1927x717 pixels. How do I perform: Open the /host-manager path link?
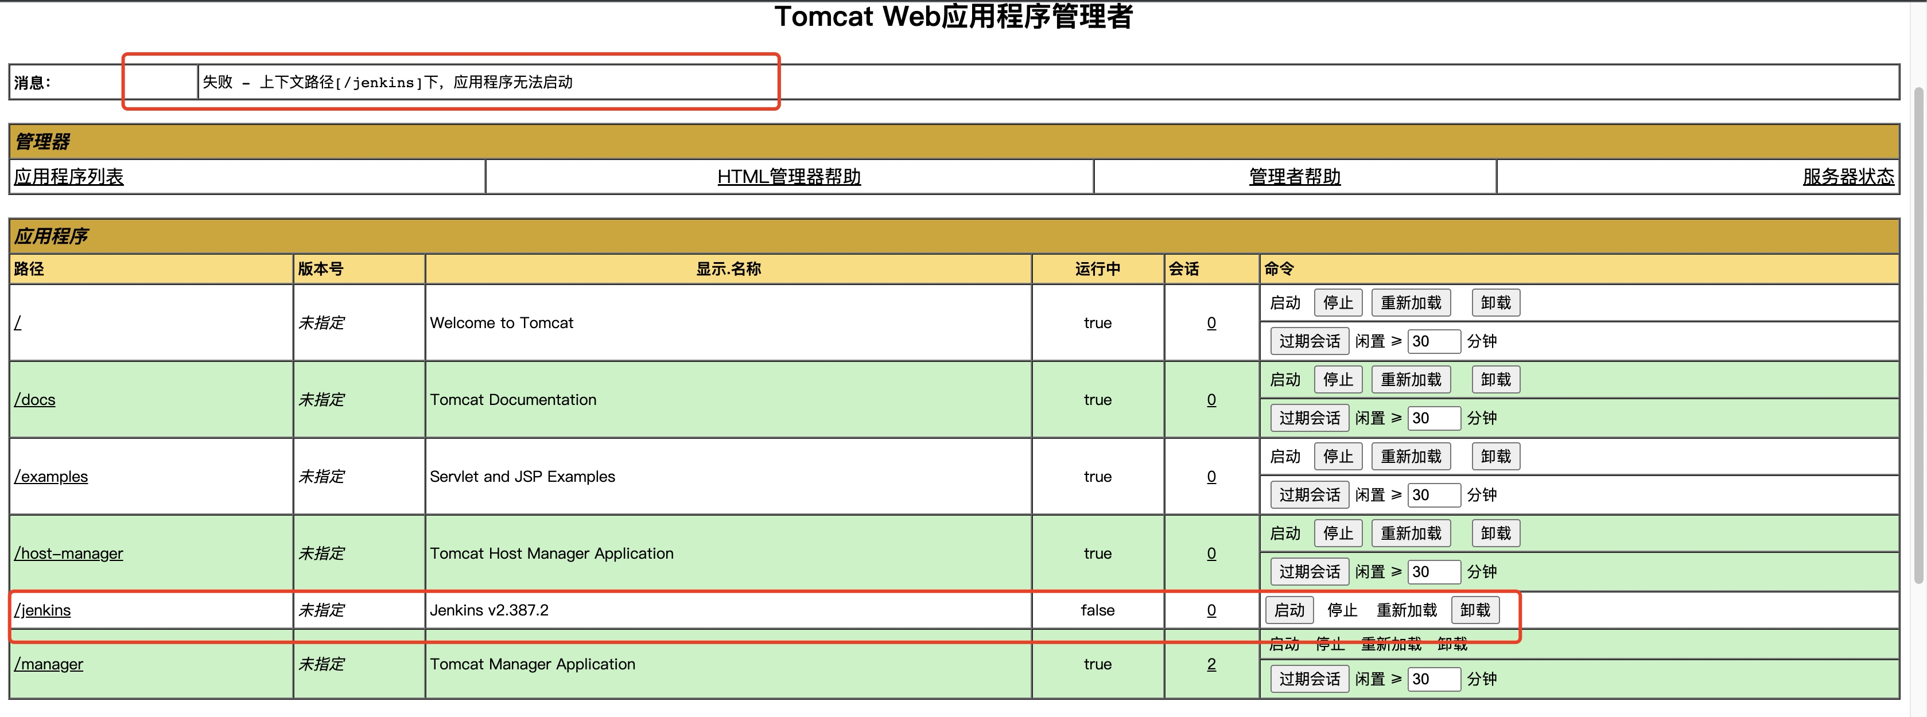[x=69, y=554]
